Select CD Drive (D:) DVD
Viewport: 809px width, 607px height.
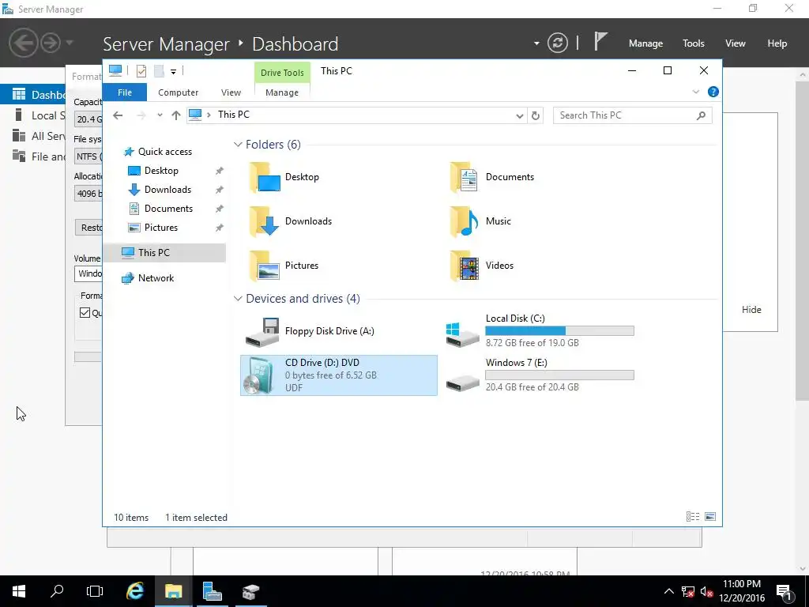[339, 375]
